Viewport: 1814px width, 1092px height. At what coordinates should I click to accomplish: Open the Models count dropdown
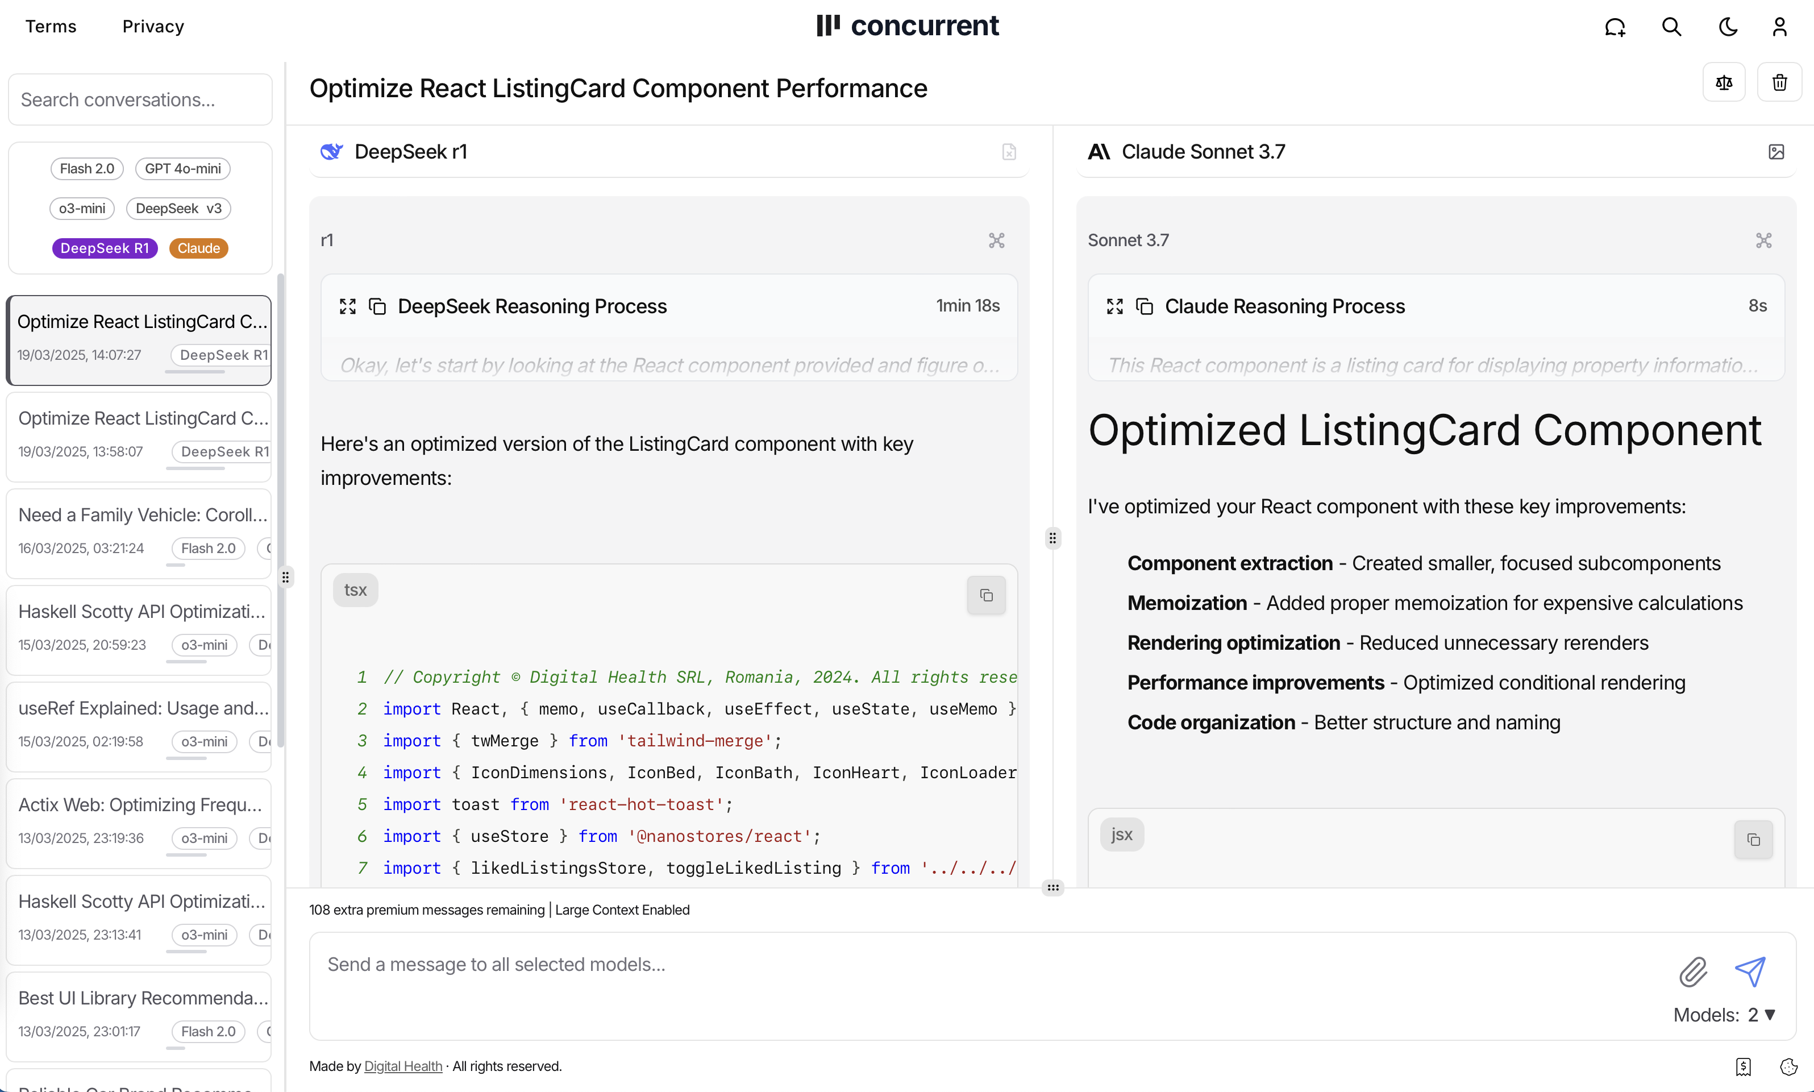click(1724, 1015)
